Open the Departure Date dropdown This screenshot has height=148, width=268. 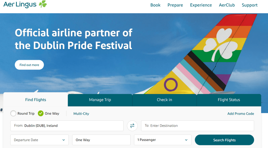(x=39, y=140)
